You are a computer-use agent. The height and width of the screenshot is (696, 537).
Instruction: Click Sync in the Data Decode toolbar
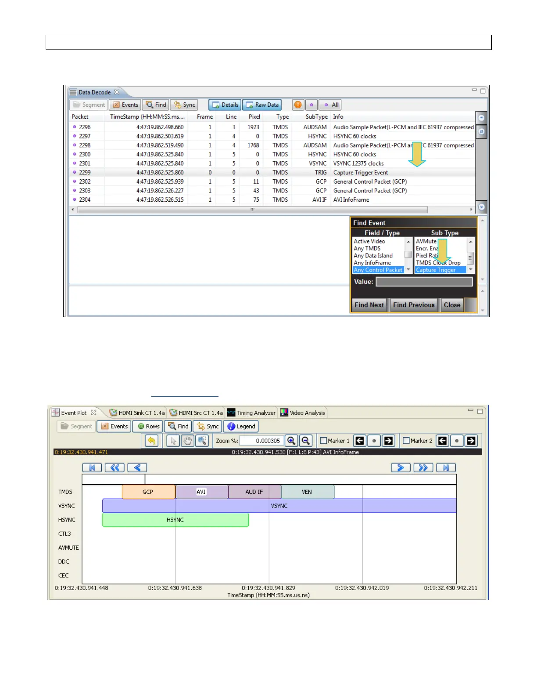point(184,105)
